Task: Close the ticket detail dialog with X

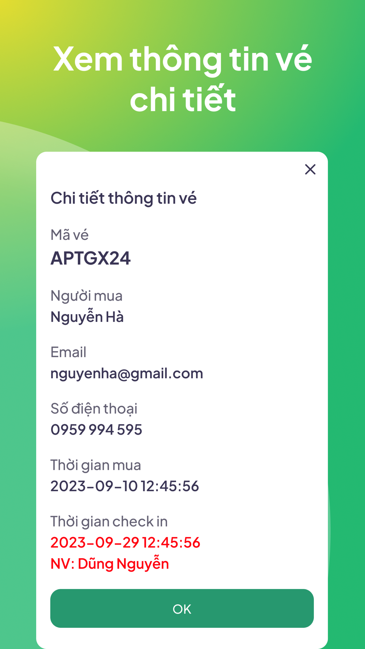Action: [310, 169]
